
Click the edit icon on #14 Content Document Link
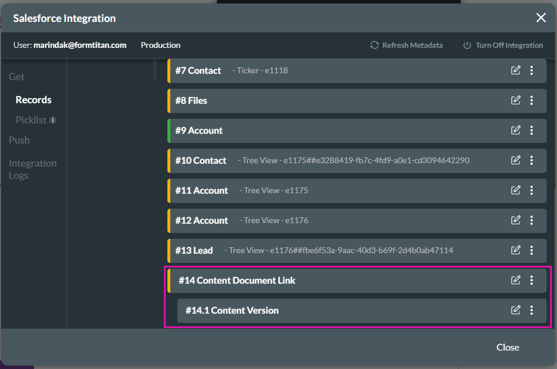tap(515, 280)
